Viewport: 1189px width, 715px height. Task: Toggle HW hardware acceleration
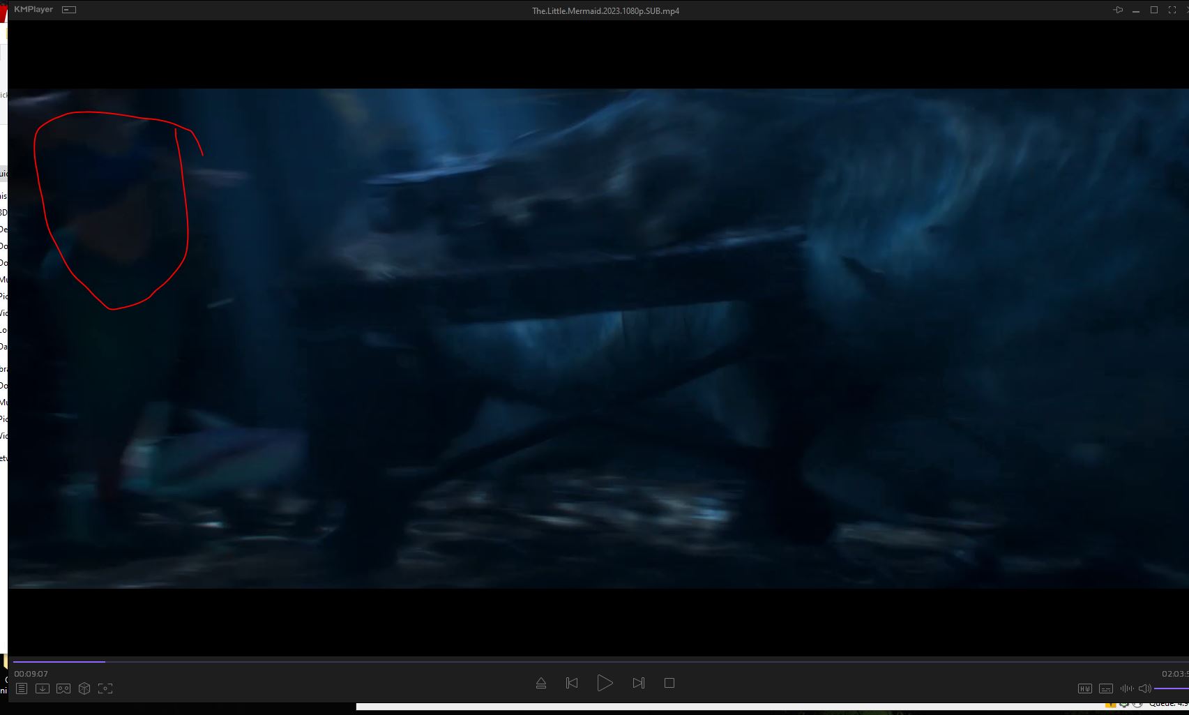1085,688
